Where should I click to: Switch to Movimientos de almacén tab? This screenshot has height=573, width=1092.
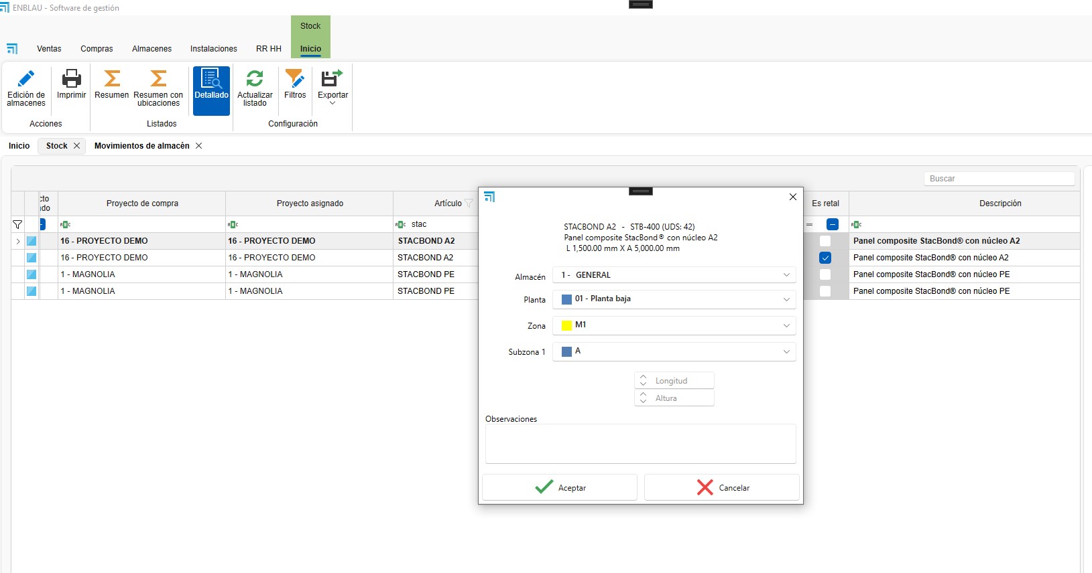point(141,146)
